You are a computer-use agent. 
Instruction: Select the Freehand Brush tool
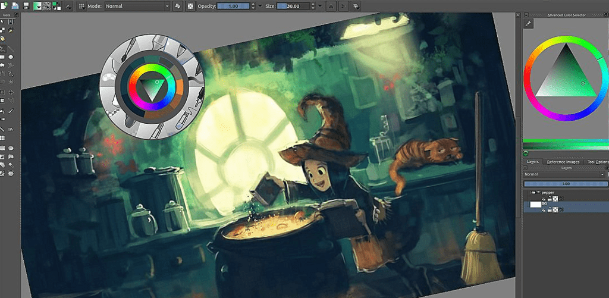(3, 49)
